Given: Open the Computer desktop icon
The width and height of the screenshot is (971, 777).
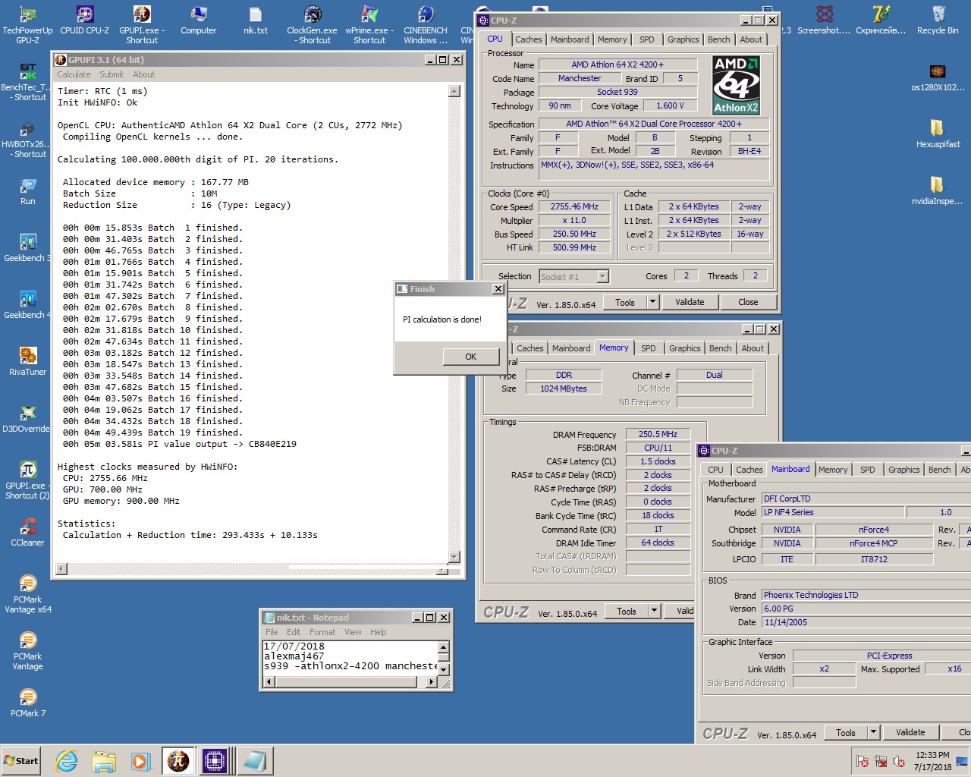Looking at the screenshot, I should coord(198,20).
